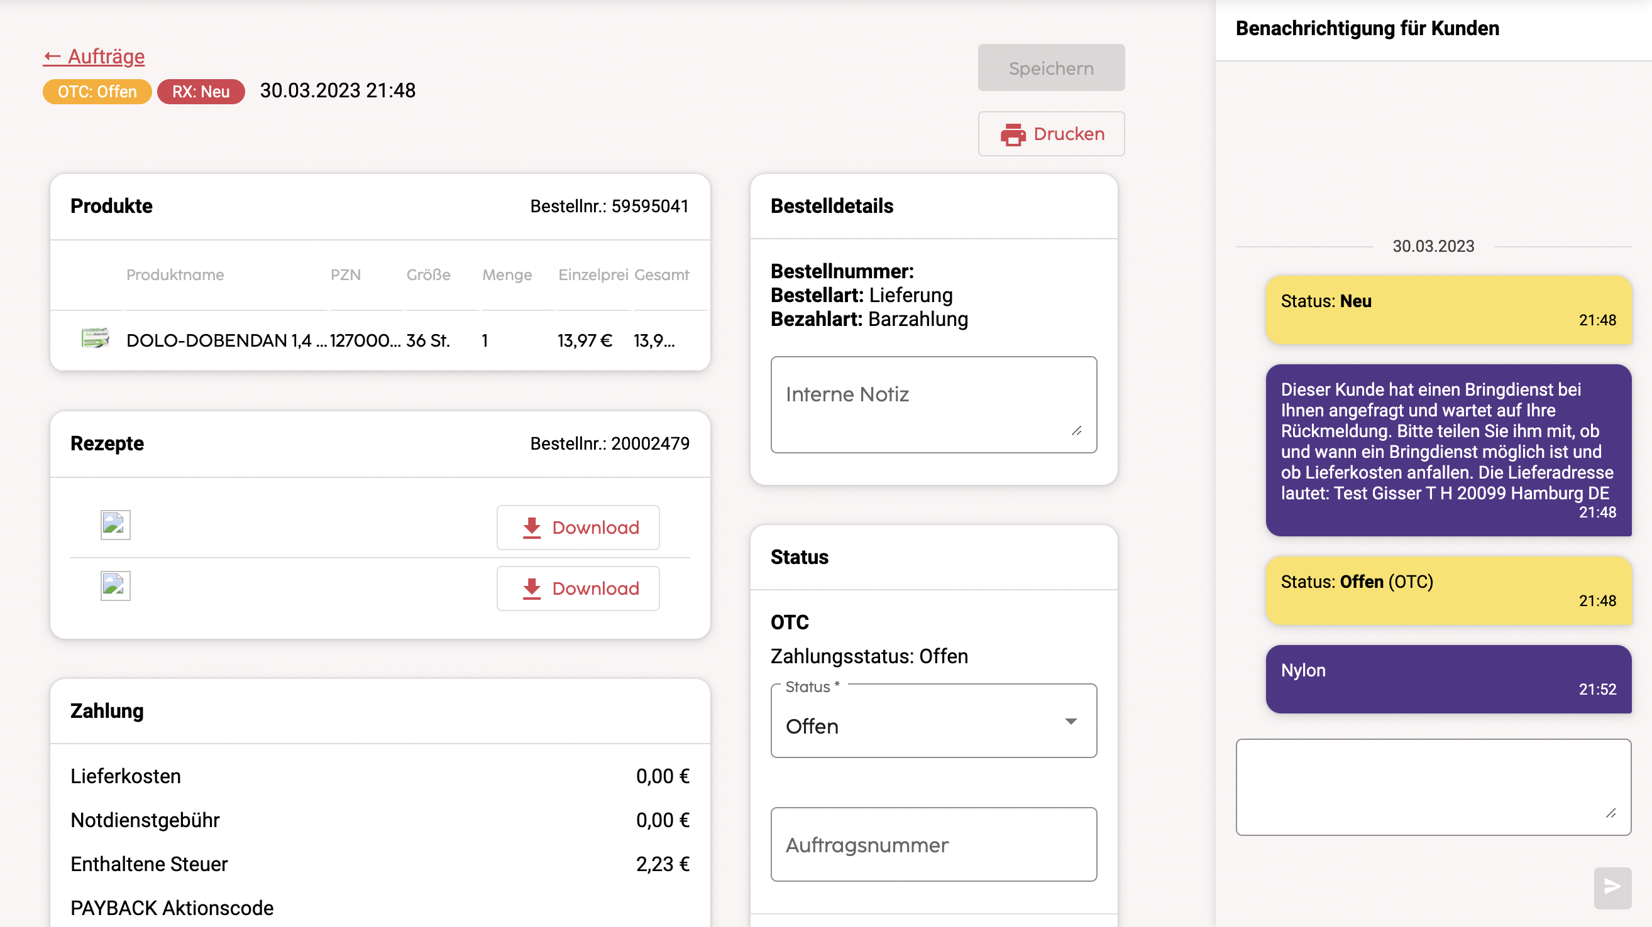Open the first prescription image thumbnail
The width and height of the screenshot is (1652, 927).
116,524
